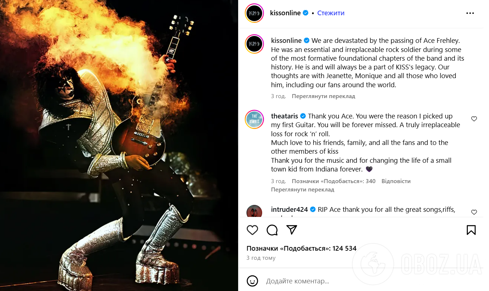
Task: Click the Ace Frehley guitar photo
Action: pyautogui.click(x=119, y=145)
